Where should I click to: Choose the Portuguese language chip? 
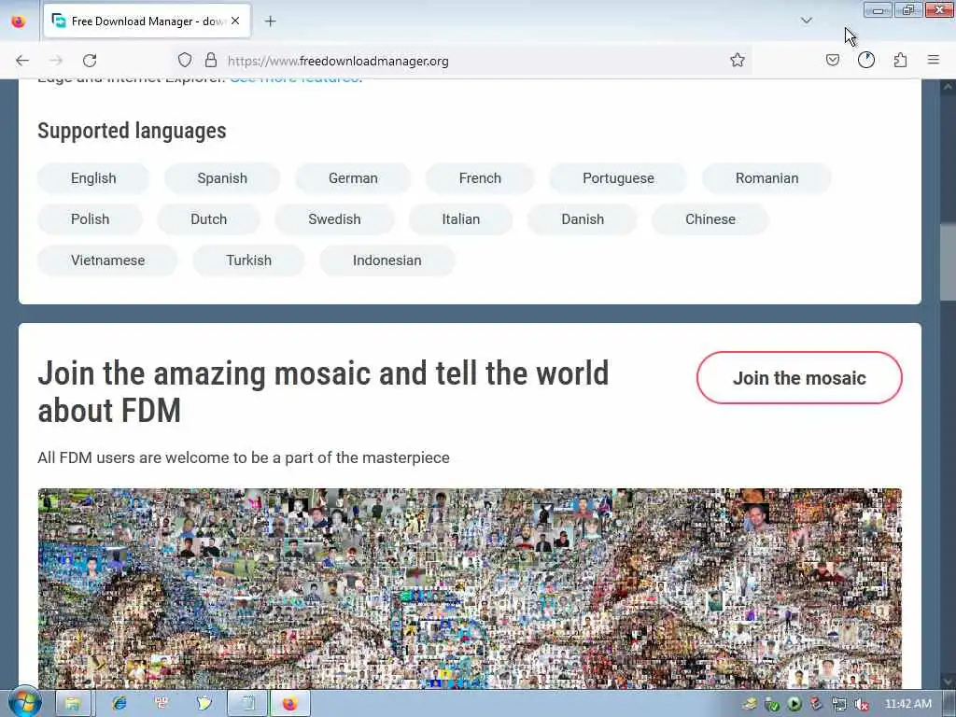618,178
